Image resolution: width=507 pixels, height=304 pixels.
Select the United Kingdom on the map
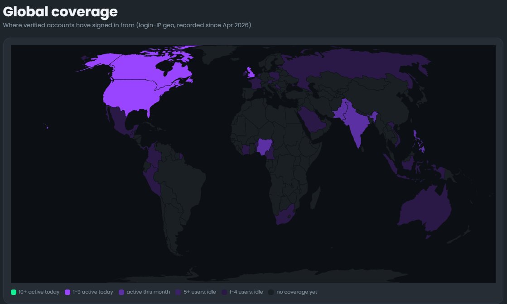(249, 73)
